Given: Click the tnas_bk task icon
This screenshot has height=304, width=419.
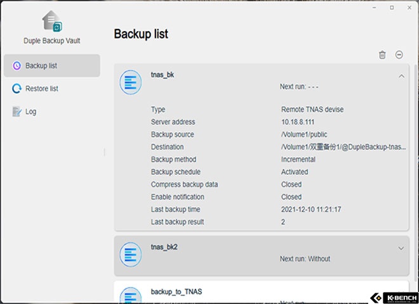Looking at the screenshot, I should [131, 82].
